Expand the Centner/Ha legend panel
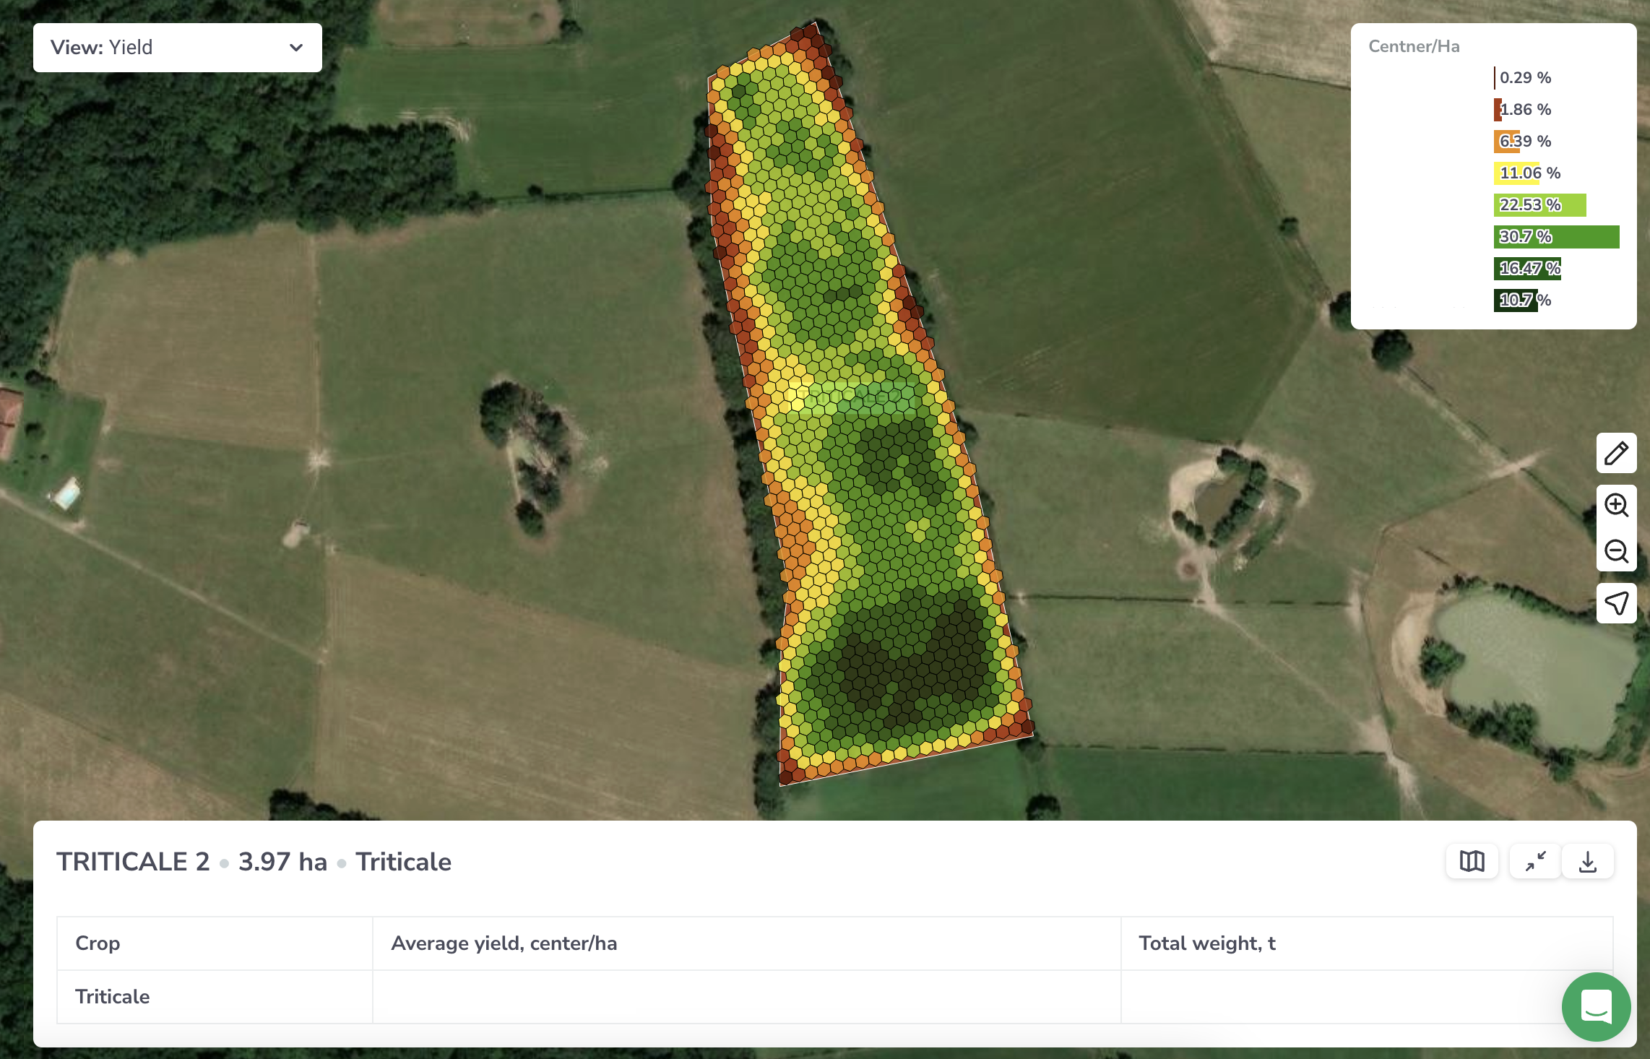 click(x=1414, y=46)
